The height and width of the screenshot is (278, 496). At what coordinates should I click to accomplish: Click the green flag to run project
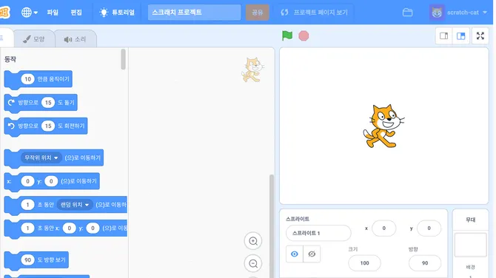287,35
